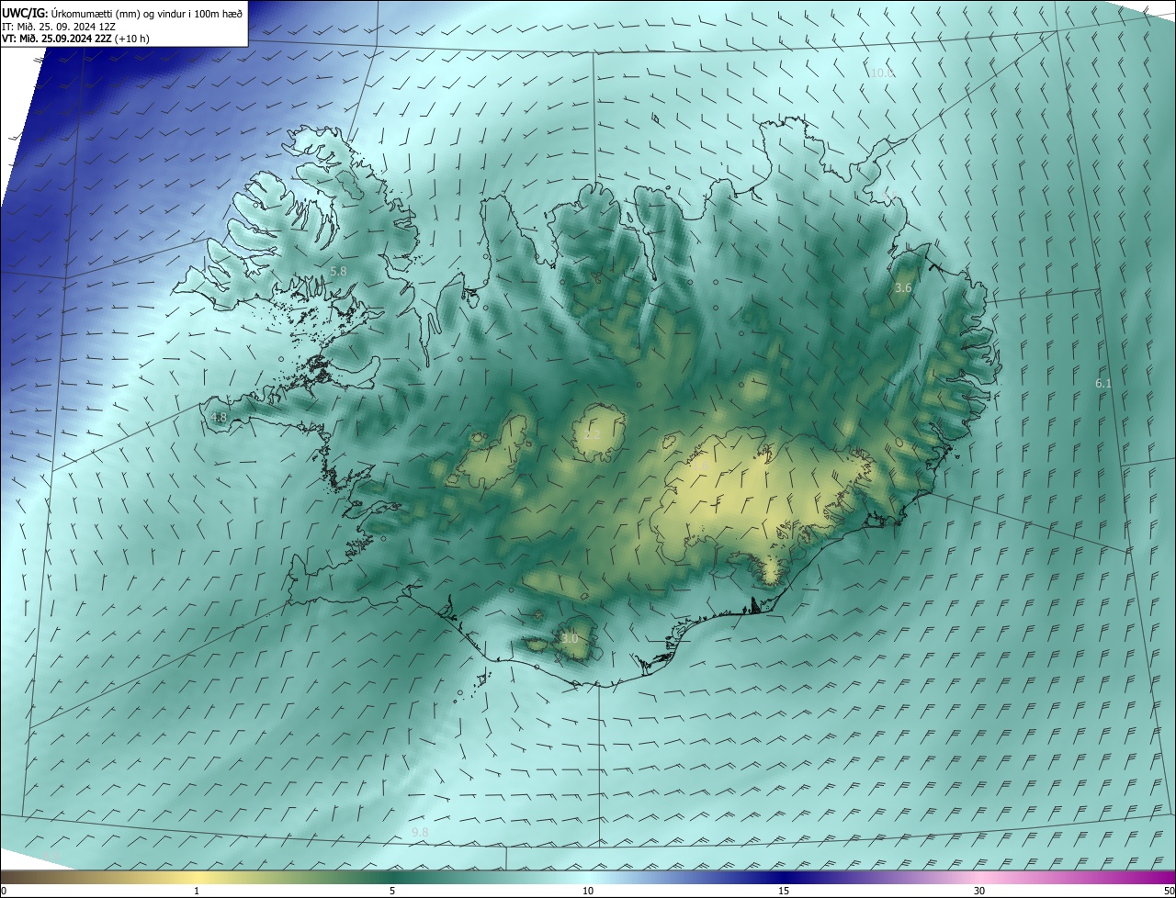1176x898 pixels.
Task: Click the '5' tick on the colour scale
Action: (392, 891)
